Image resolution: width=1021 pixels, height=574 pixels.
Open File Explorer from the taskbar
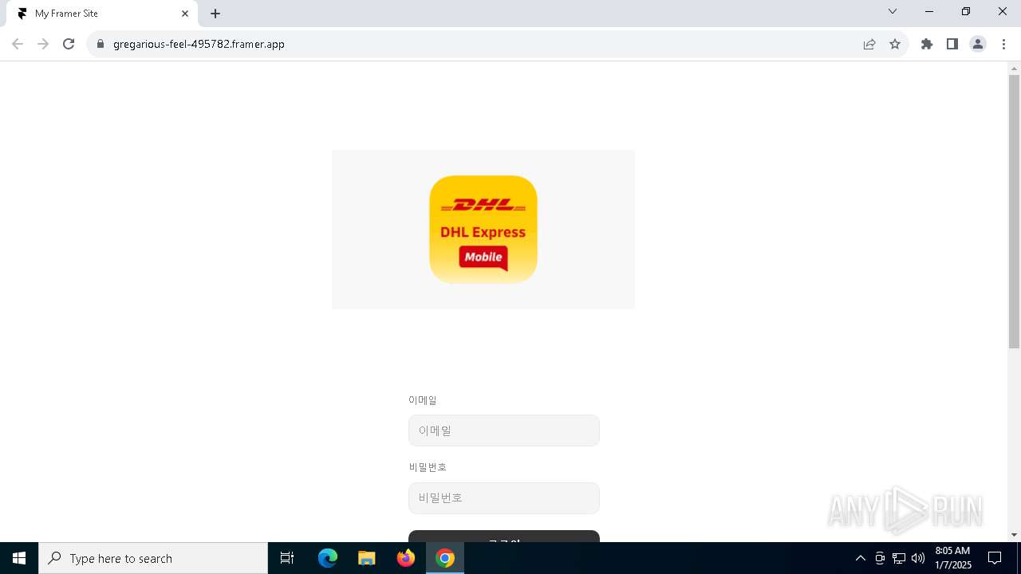tap(367, 558)
